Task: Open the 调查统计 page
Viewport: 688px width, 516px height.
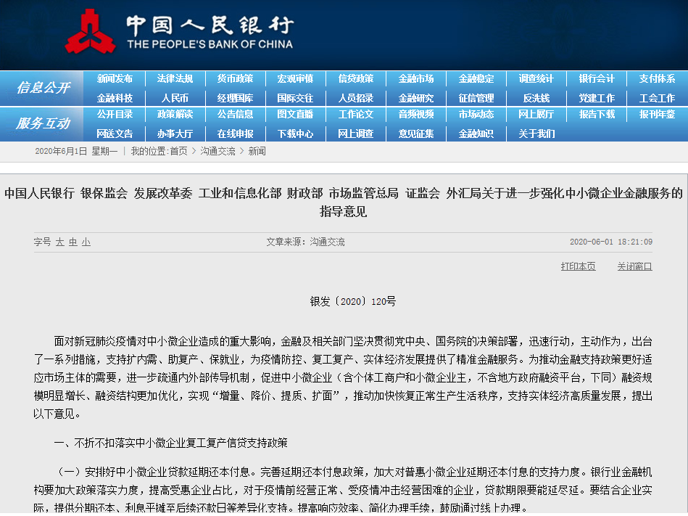Action: coord(535,78)
